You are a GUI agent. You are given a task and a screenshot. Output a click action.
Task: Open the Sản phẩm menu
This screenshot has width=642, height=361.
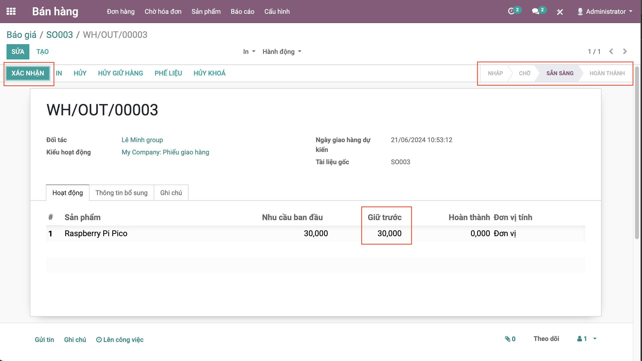click(206, 12)
